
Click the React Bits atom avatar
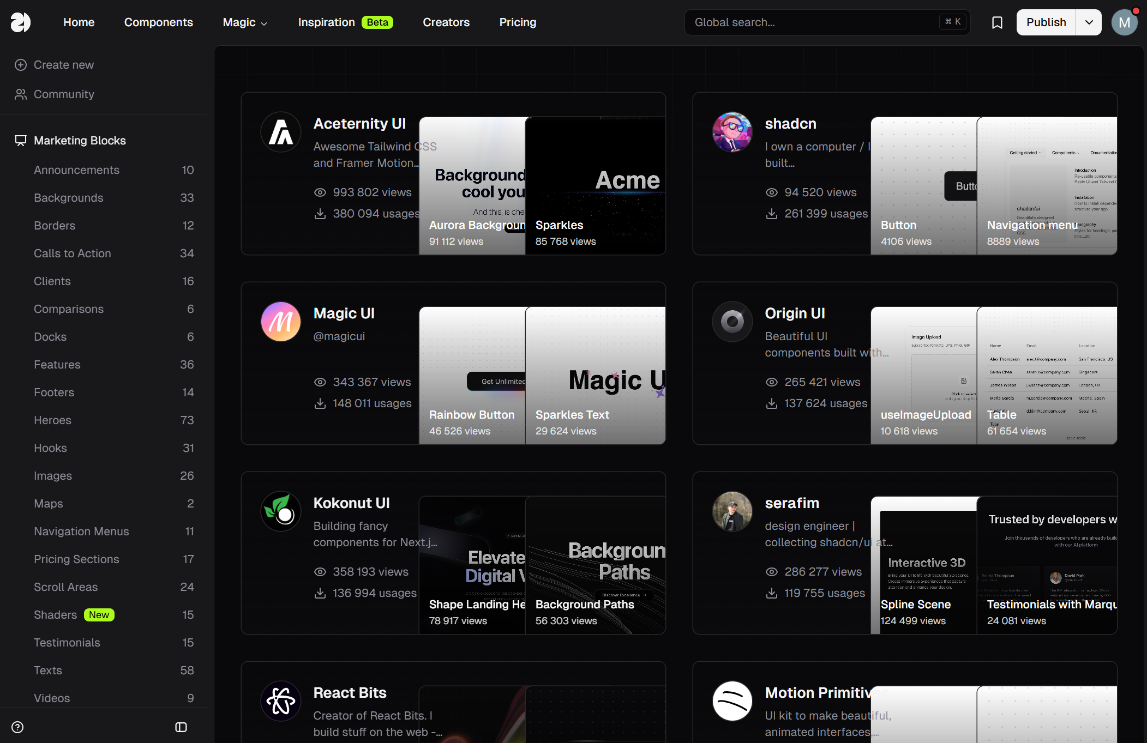281,701
